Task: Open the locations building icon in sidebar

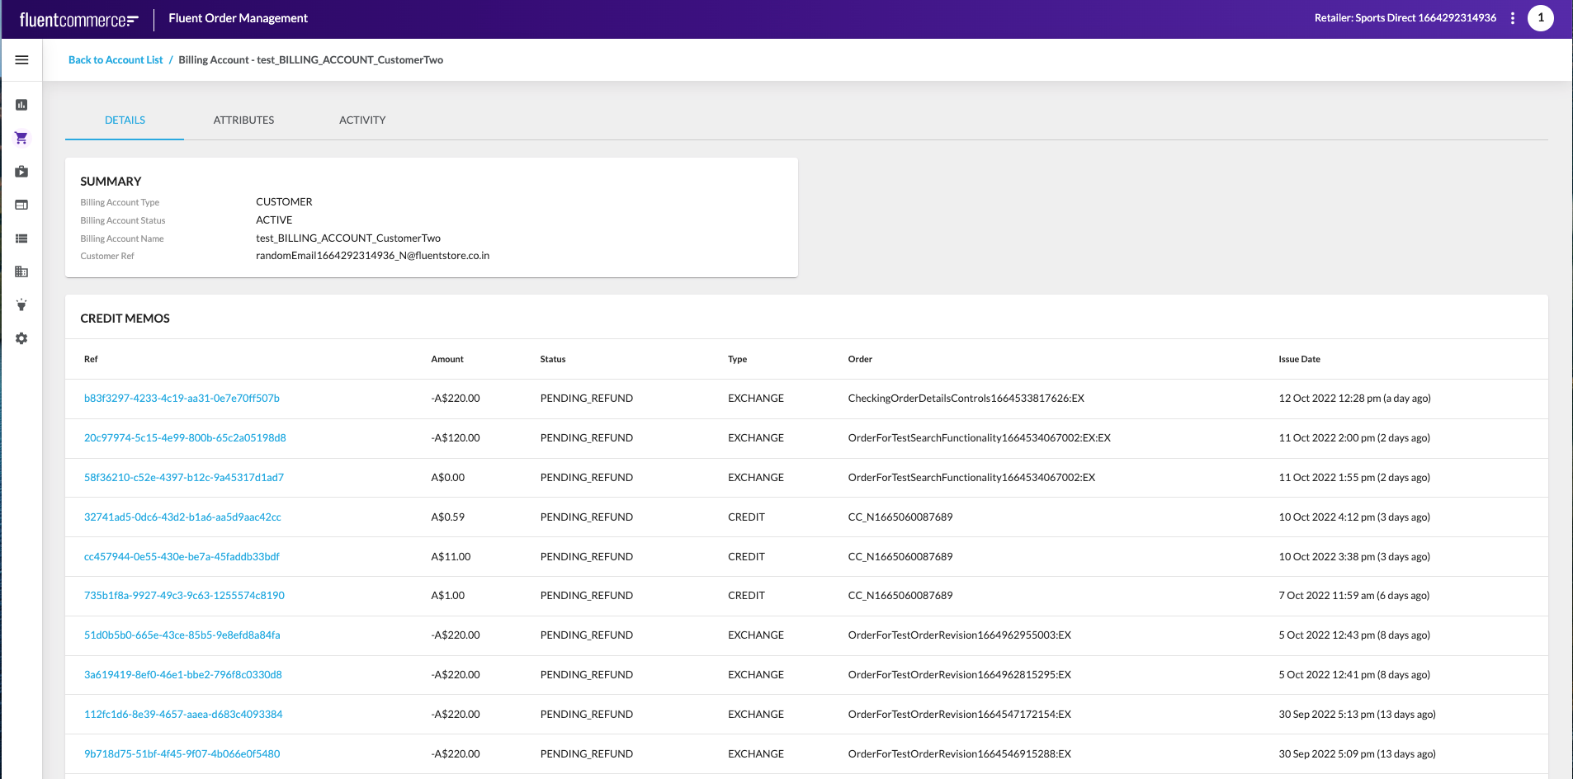Action: [21, 271]
